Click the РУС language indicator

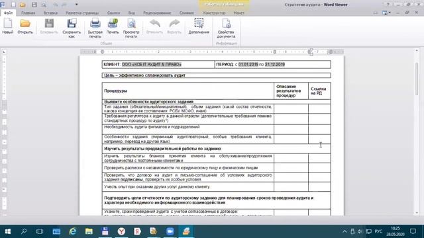pyautogui.click(x=378, y=231)
